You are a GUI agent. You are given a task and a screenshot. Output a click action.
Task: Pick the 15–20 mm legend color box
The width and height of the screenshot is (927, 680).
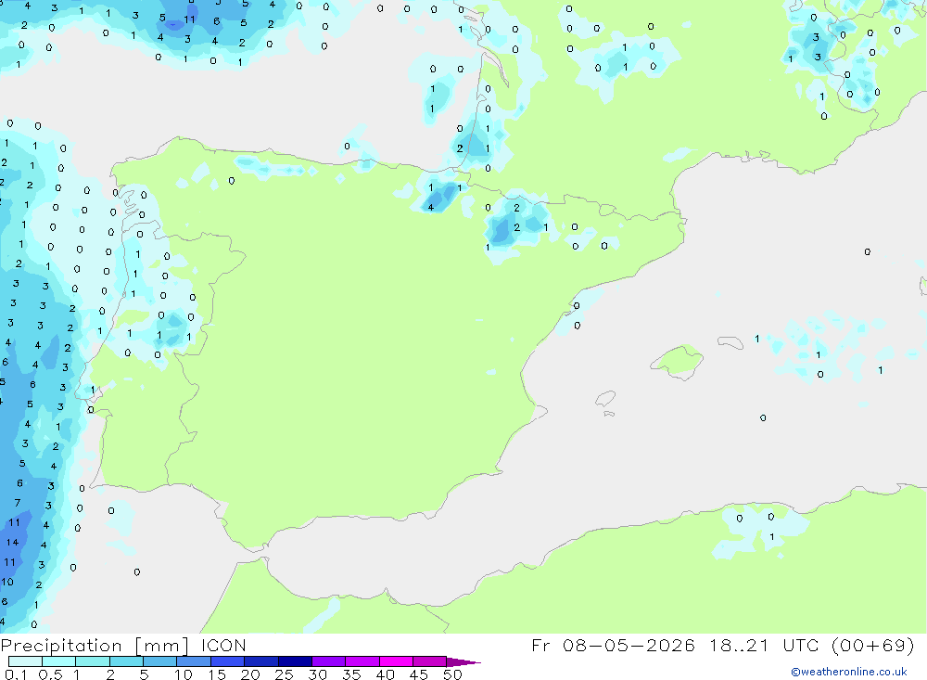point(228,661)
